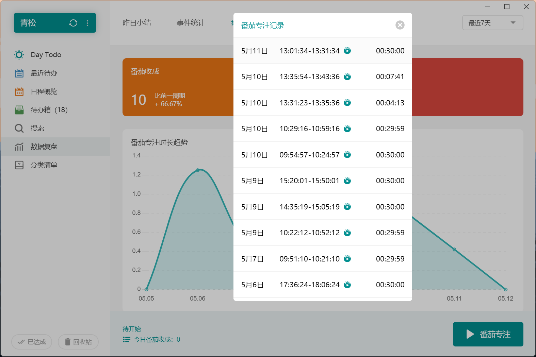Click the tomato icon on 09:51:10-10:21:10 row
This screenshot has height=357, width=536.
(347, 259)
